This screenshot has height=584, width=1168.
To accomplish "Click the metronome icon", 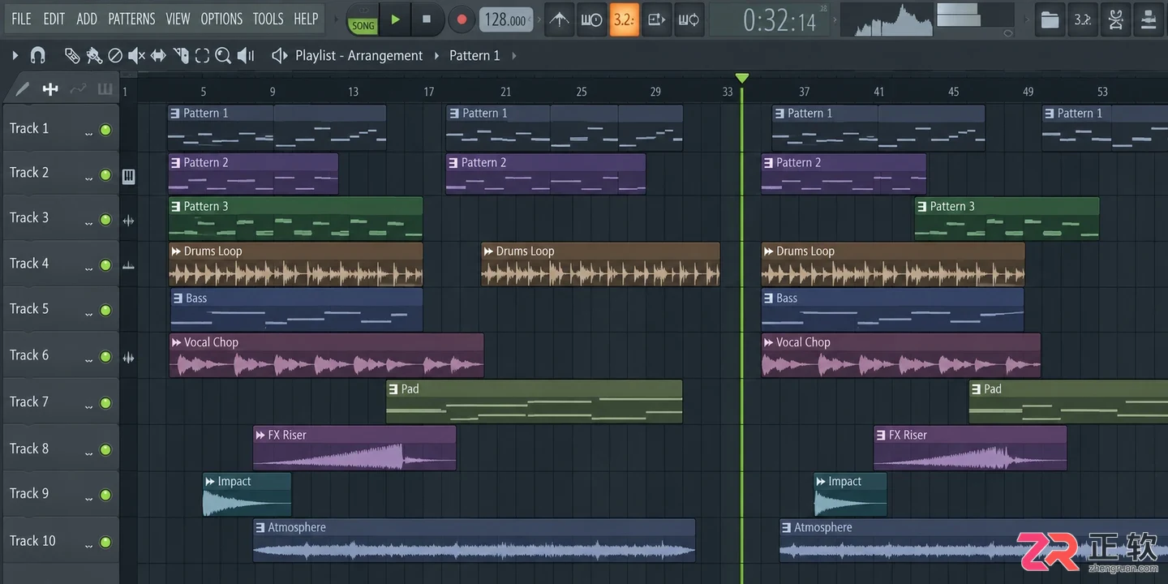I will point(559,19).
